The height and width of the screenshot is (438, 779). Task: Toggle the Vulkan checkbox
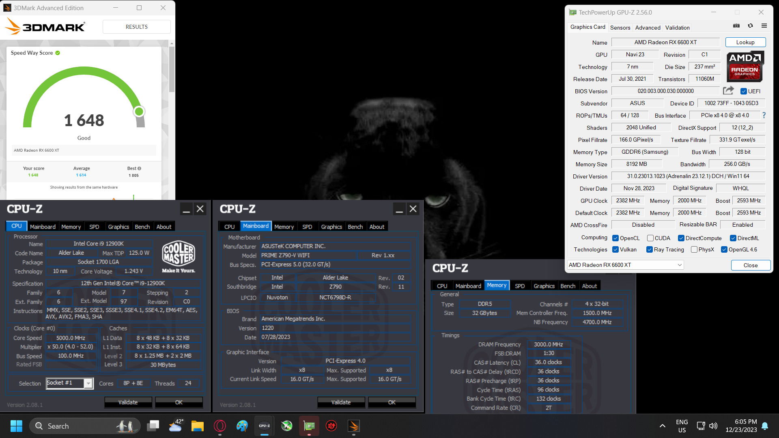615,249
